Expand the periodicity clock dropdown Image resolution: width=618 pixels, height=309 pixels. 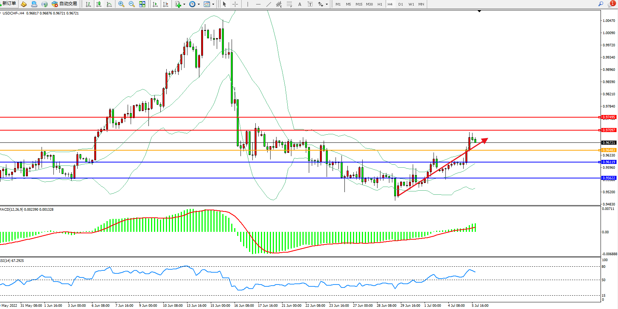pos(199,4)
